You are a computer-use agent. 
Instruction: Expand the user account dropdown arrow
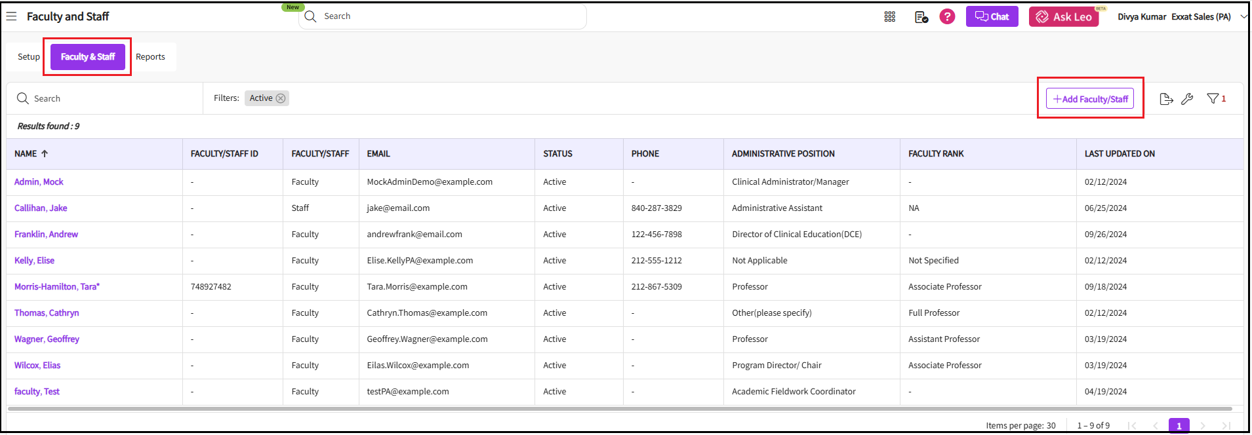[x=1243, y=17]
